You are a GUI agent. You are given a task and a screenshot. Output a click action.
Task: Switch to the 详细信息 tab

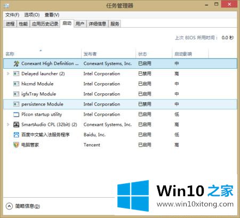pos(98,24)
